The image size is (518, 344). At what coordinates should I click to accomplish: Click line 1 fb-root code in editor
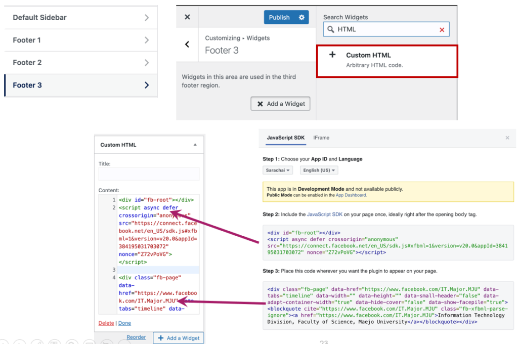point(156,200)
